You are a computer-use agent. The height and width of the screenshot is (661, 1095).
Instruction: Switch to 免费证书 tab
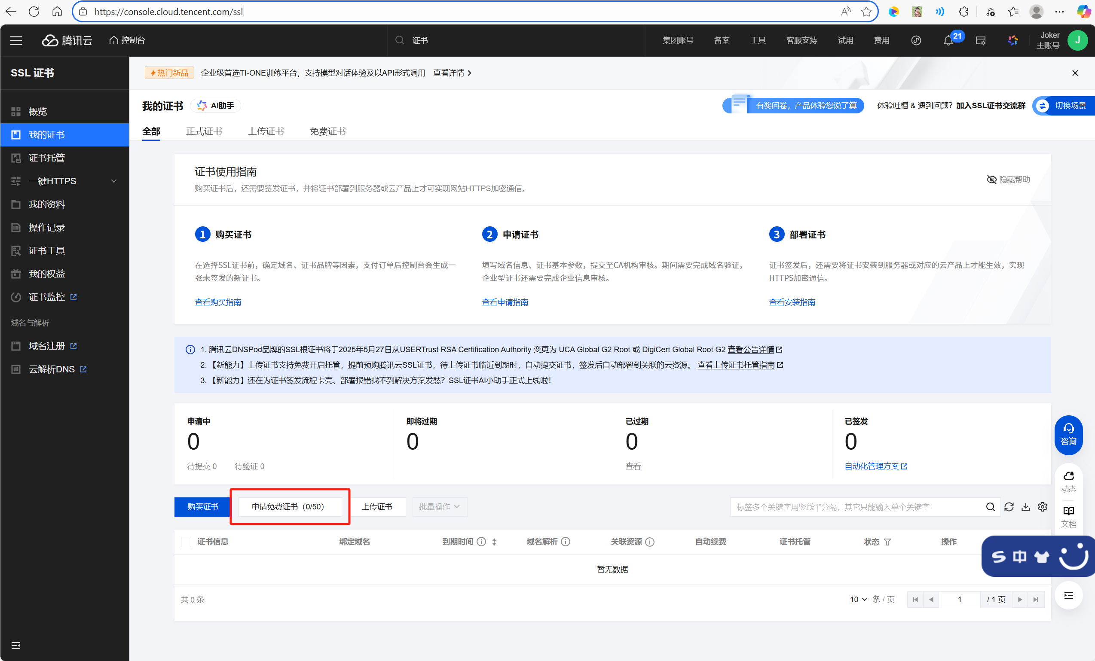pos(327,131)
